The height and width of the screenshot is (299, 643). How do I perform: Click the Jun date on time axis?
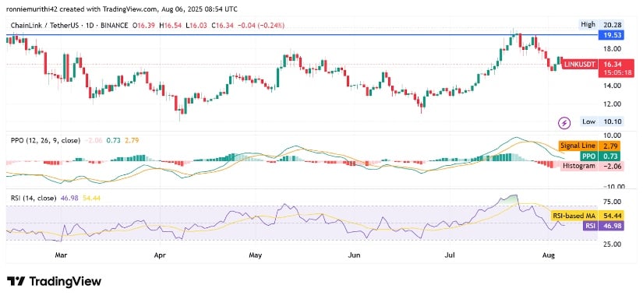[354, 255]
